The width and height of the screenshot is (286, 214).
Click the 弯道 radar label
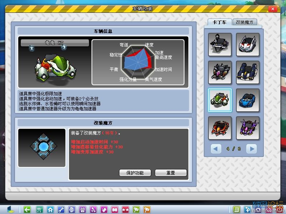point(124,45)
